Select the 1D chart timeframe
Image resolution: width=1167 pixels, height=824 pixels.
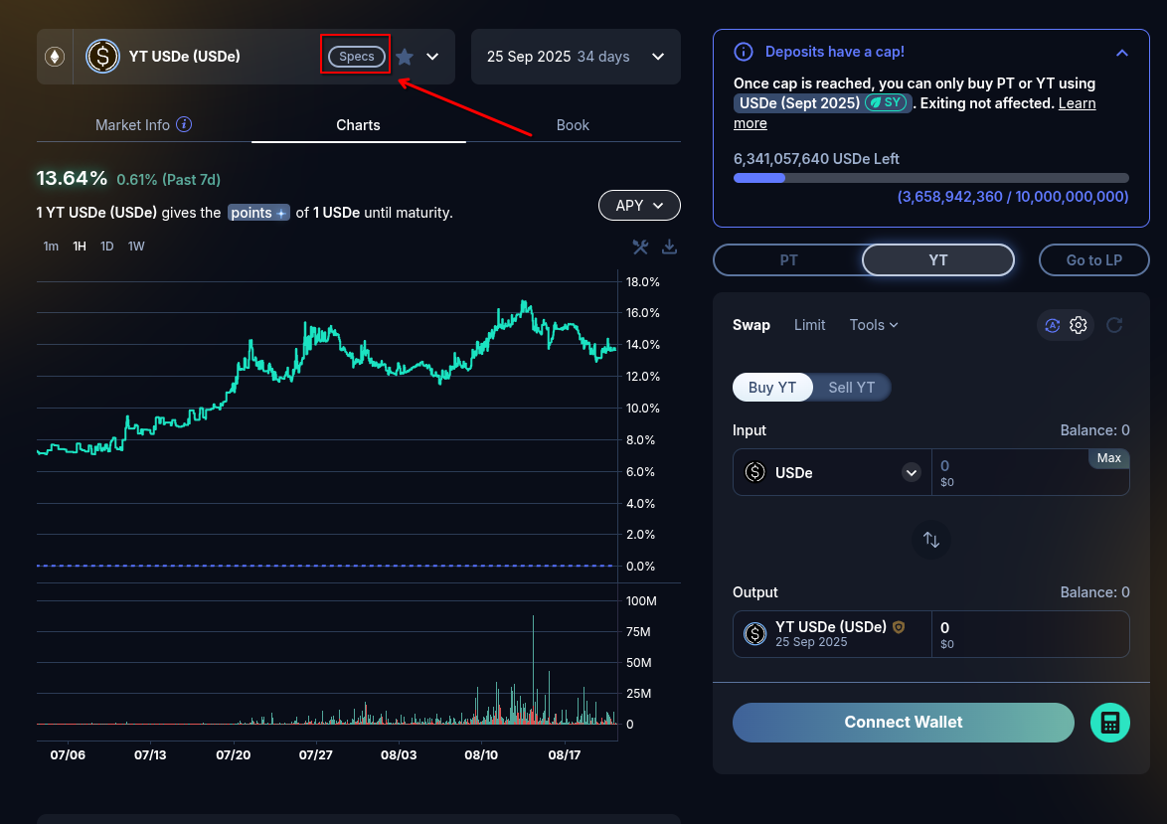coord(106,247)
